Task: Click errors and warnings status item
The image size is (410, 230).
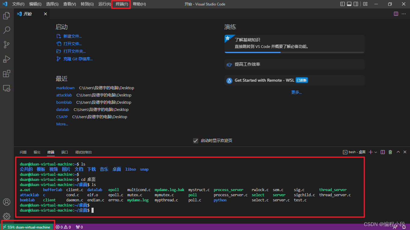Action: [63, 227]
